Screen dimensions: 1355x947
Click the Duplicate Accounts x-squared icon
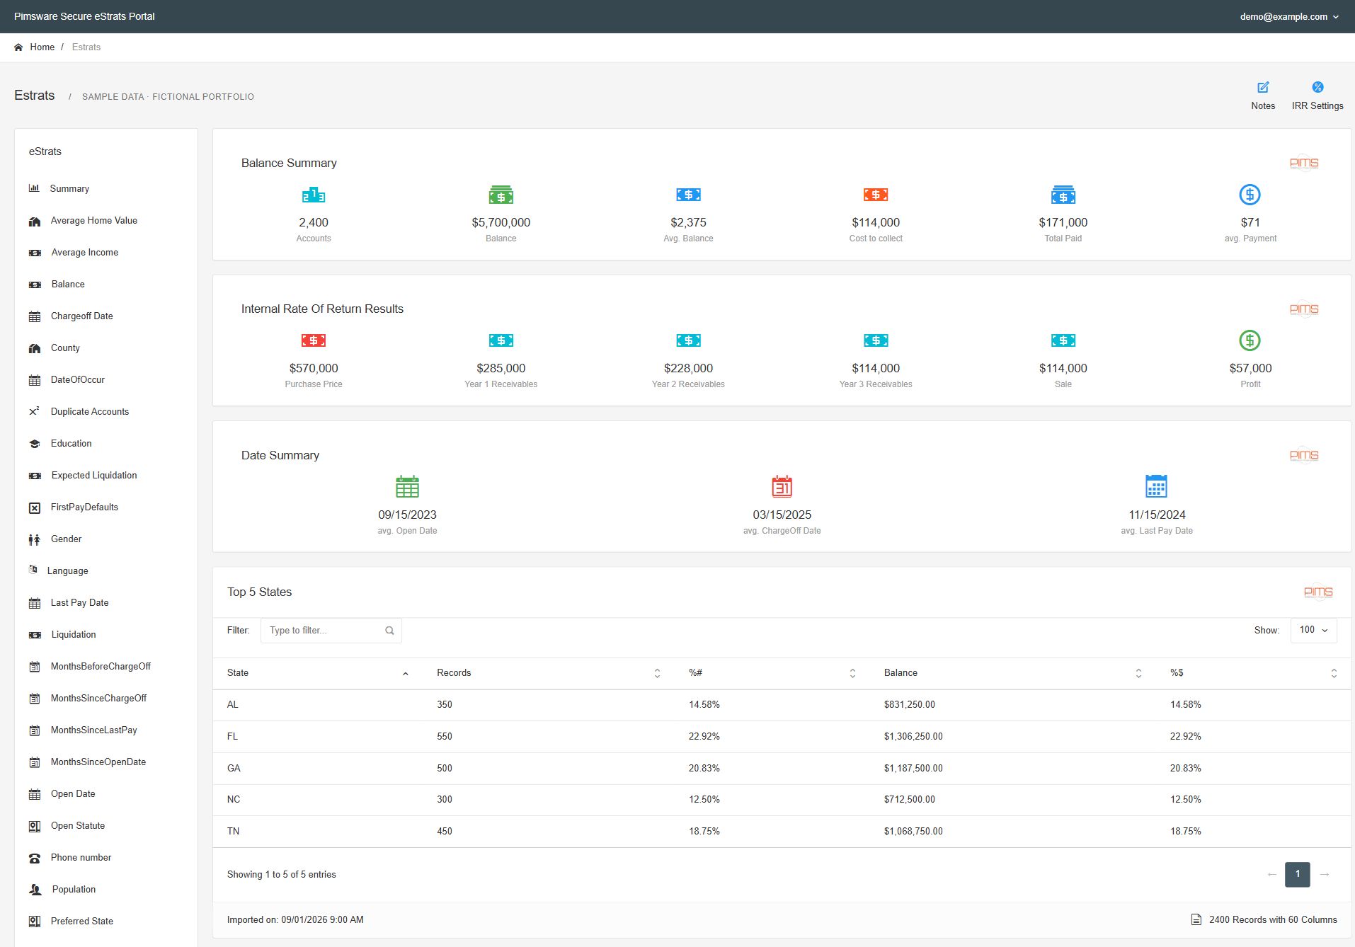(x=34, y=411)
